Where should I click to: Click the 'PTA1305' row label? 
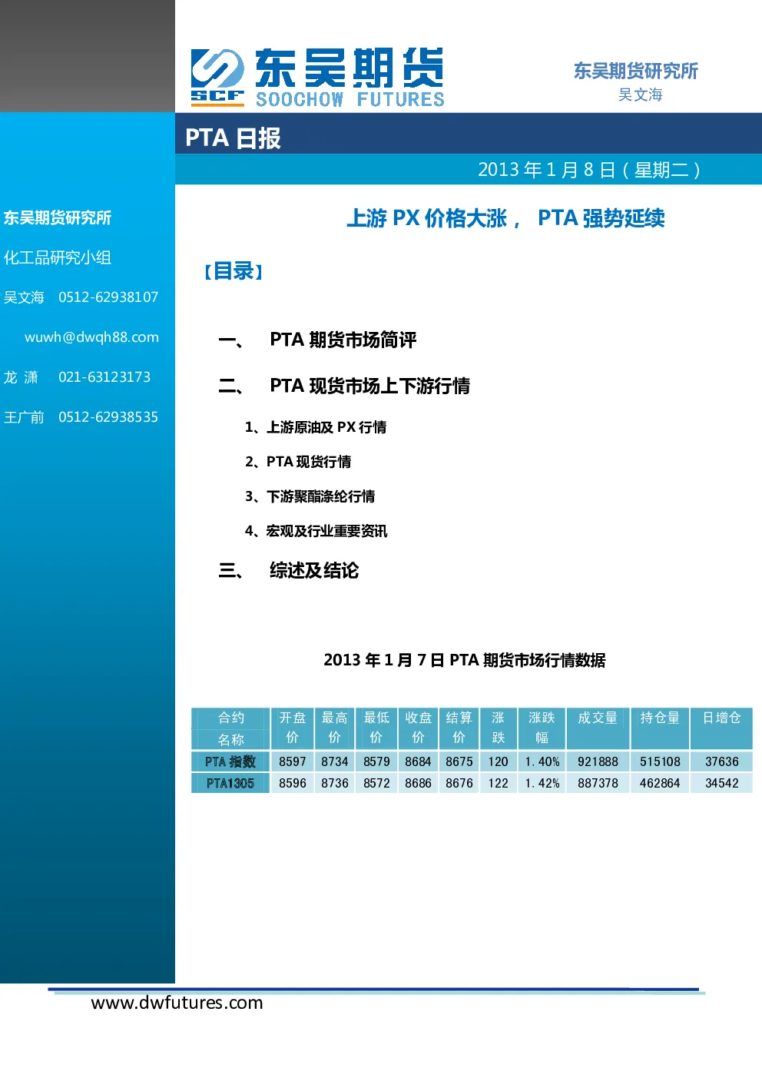tap(230, 783)
